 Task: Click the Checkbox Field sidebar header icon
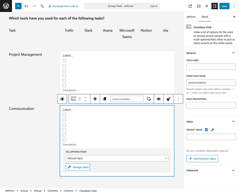point(189,27)
